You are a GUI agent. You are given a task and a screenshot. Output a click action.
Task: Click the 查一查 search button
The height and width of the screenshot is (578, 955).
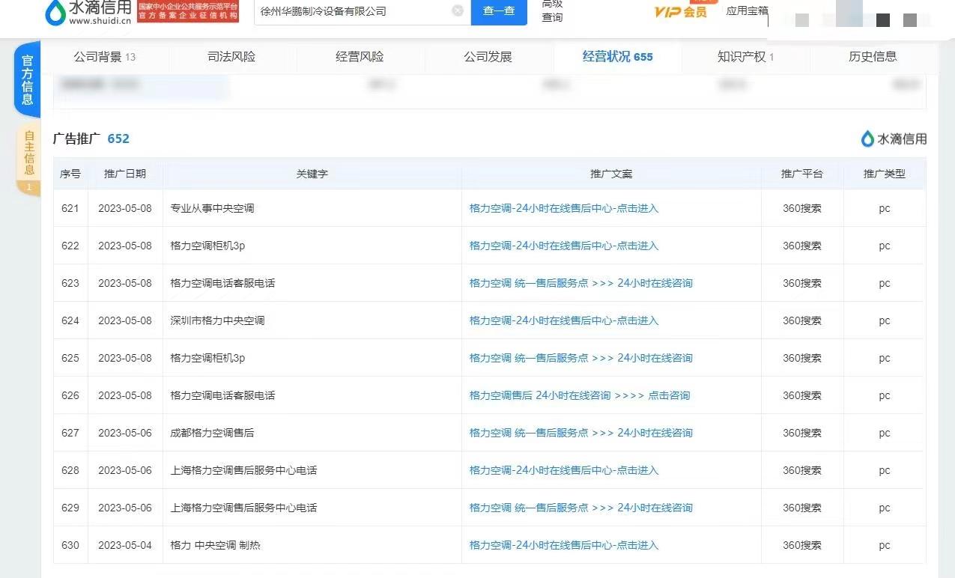[x=499, y=11]
